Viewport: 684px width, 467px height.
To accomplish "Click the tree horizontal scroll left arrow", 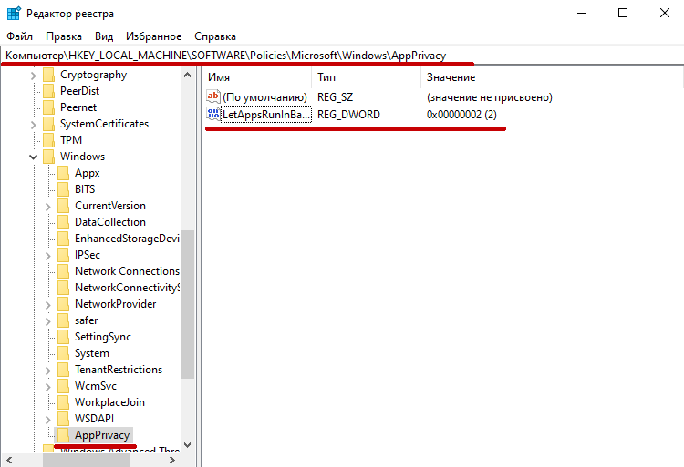I will [x=9, y=460].
